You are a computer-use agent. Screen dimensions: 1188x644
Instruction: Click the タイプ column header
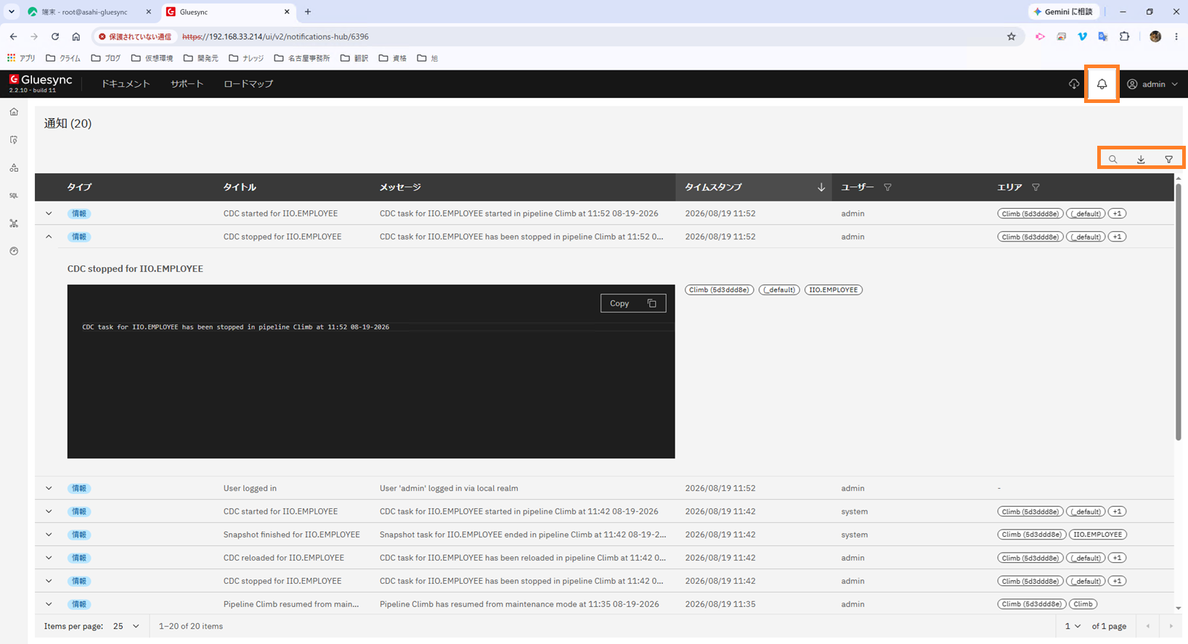[x=79, y=187]
